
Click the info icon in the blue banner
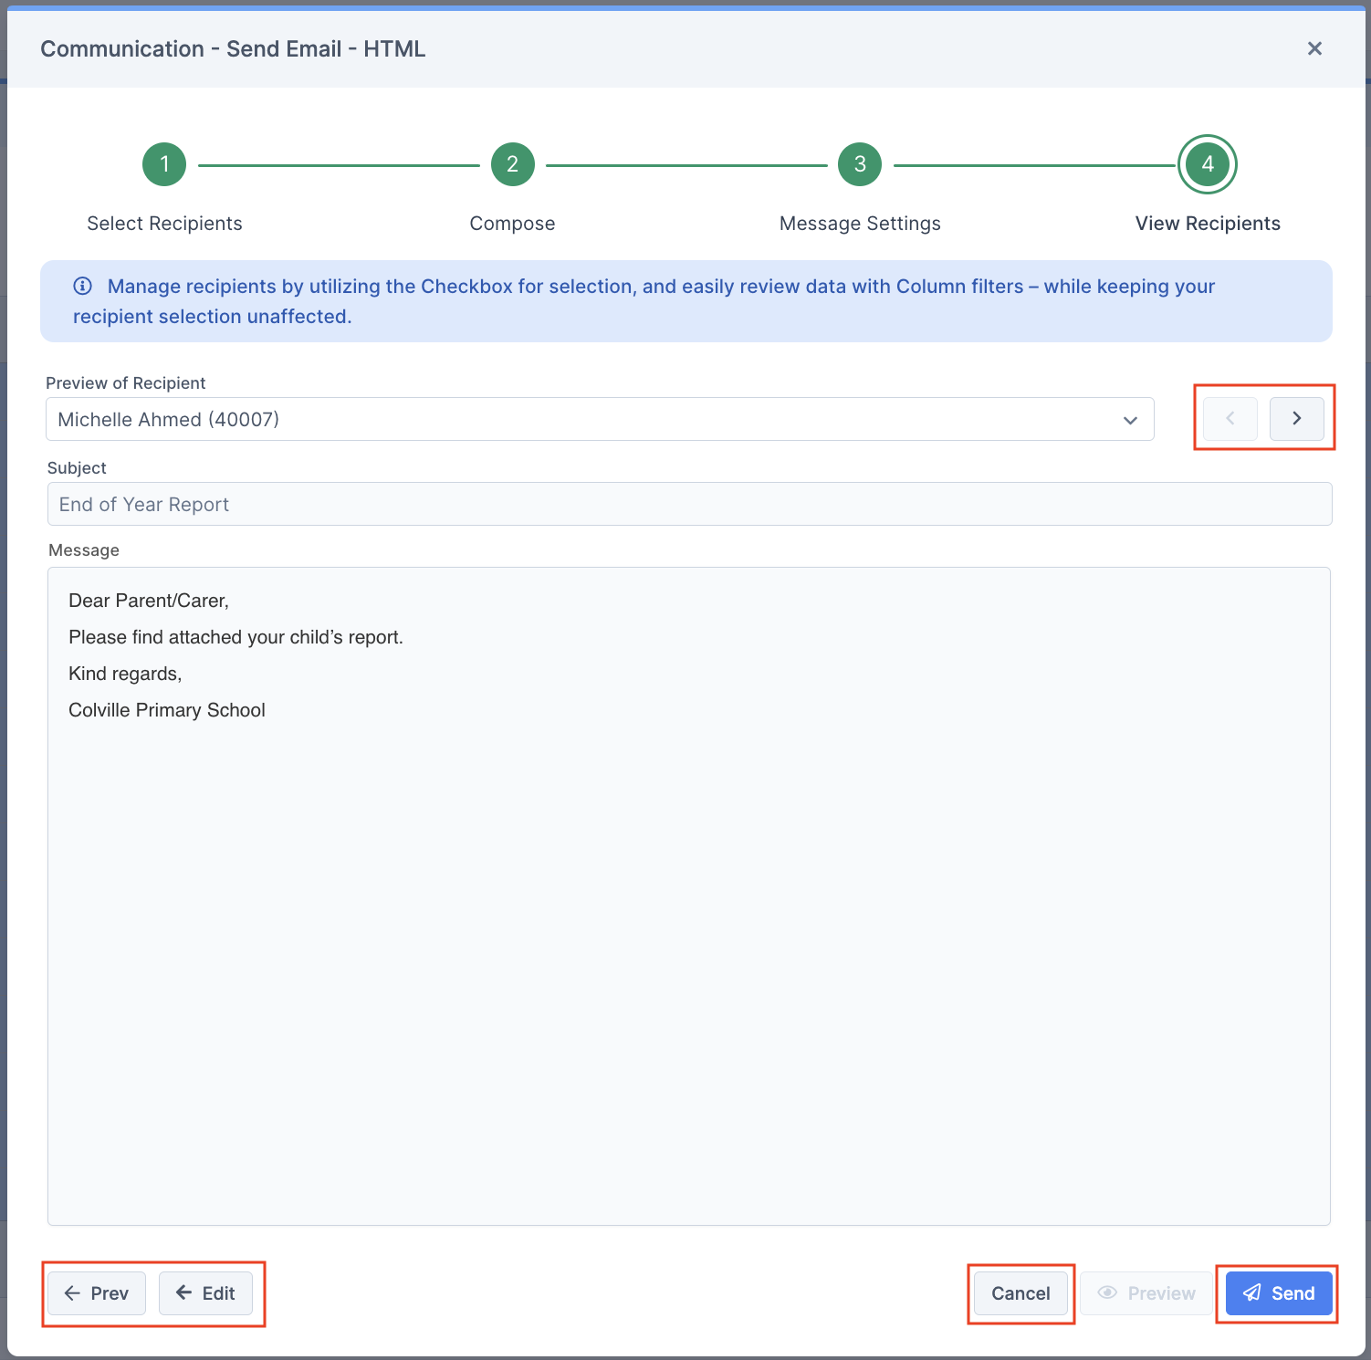coord(82,286)
